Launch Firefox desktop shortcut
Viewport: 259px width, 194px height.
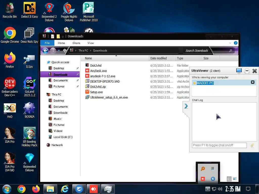coord(10,60)
